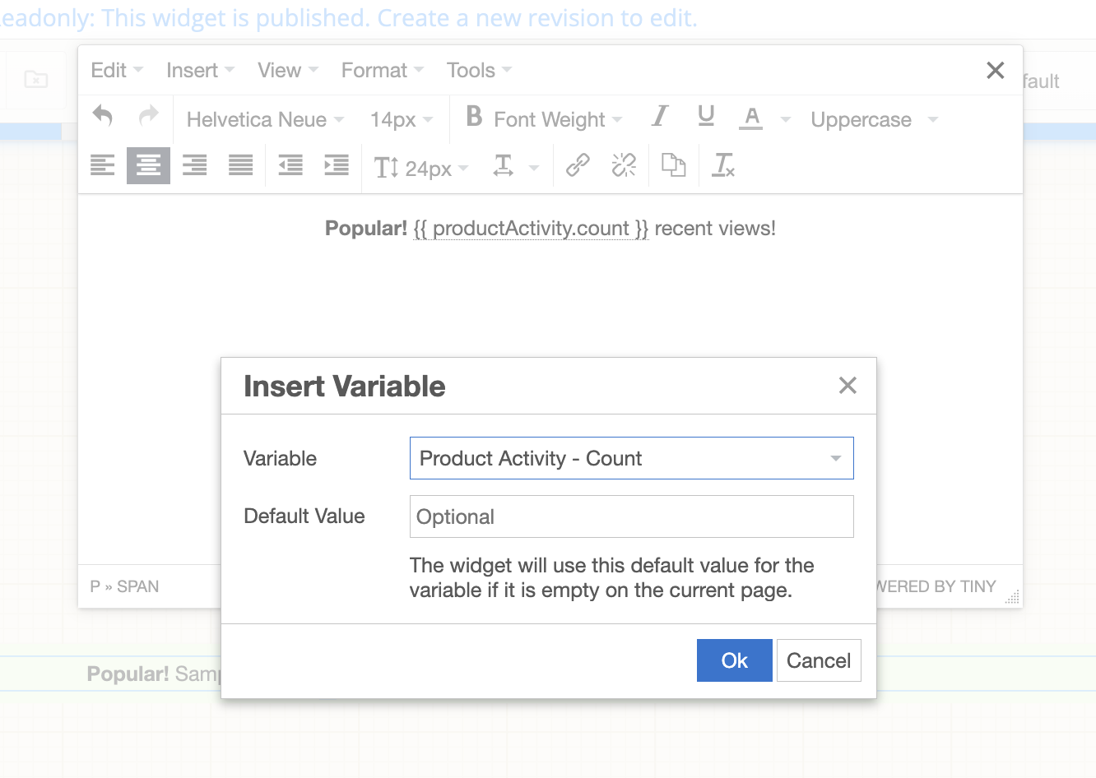Cancel the Insert Variable dialog

pos(819,660)
